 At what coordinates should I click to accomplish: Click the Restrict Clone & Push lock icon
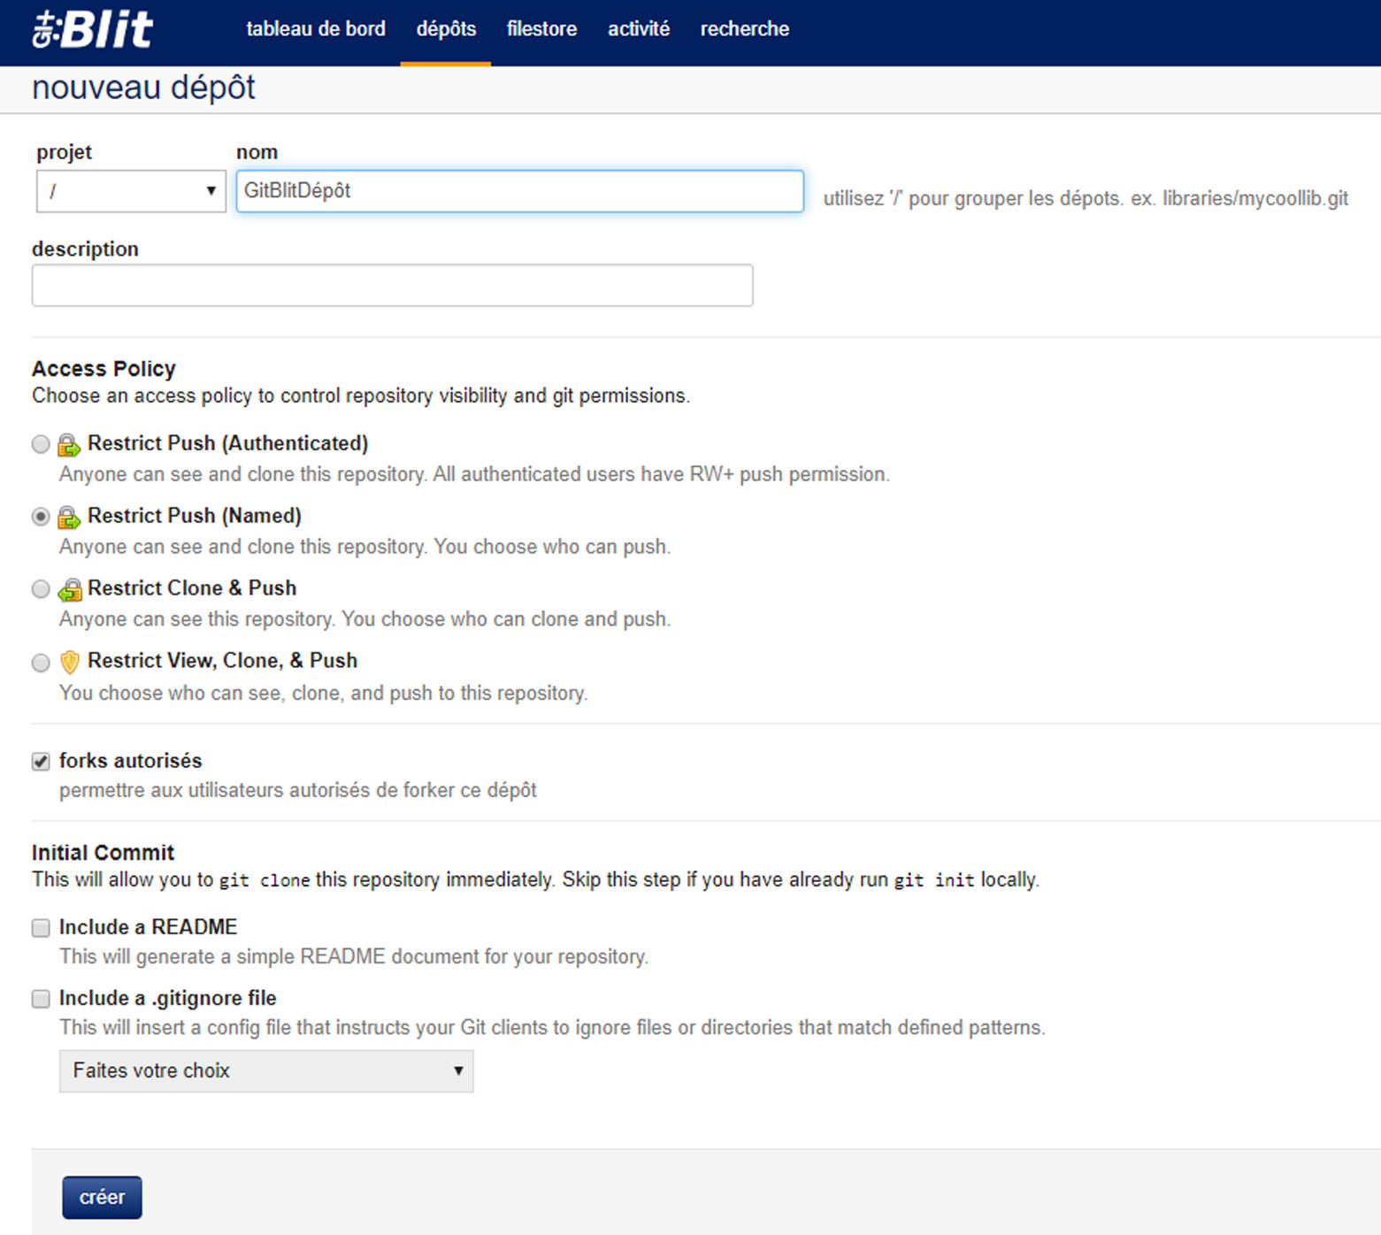(69, 589)
